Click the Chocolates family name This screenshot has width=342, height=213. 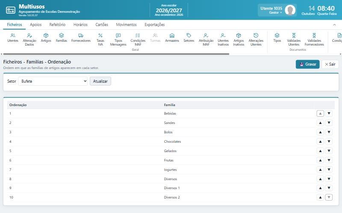point(172,141)
